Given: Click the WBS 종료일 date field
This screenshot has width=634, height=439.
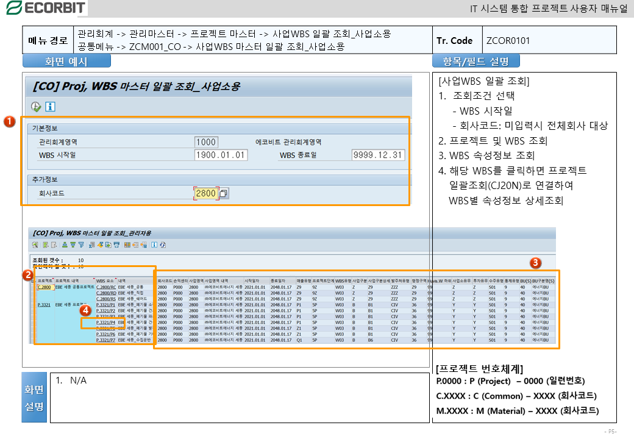Looking at the screenshot, I should [378, 155].
